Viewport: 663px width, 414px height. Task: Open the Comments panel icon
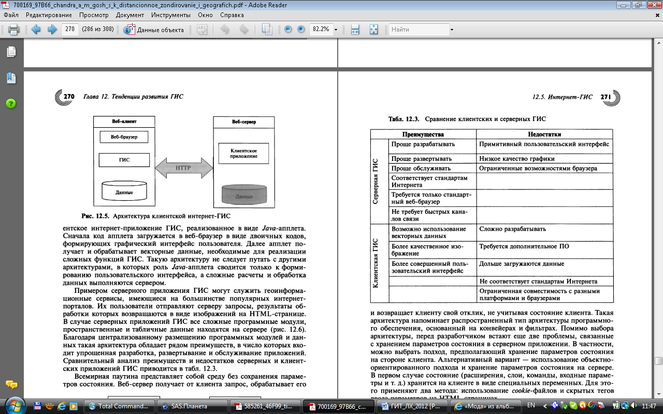(x=11, y=385)
